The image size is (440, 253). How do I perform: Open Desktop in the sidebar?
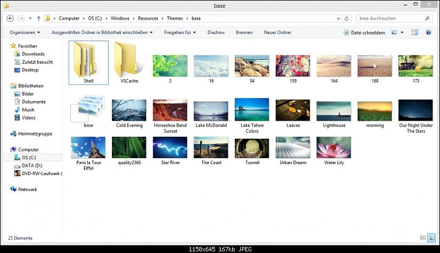point(26,70)
